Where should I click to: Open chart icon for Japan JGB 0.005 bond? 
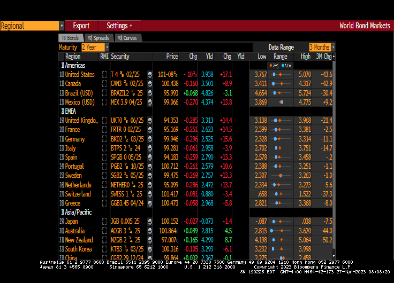point(150,222)
